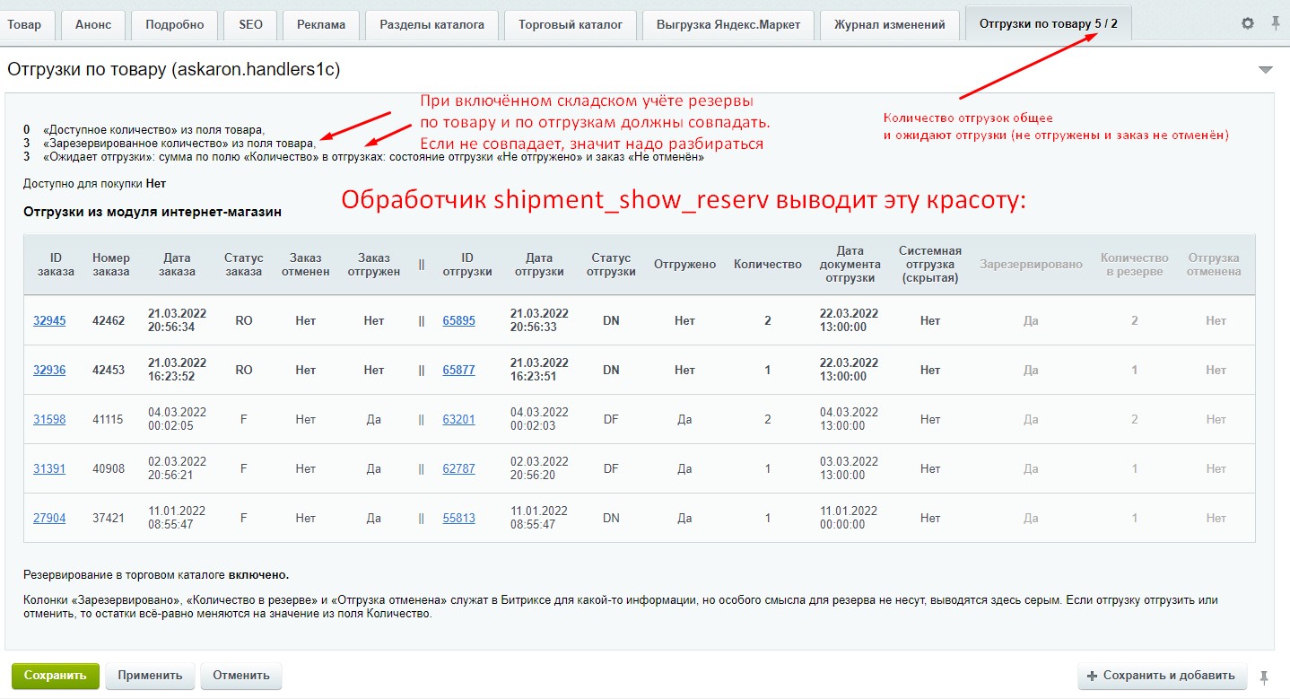Click the bottom-right pin icon
Viewport: 1290px width, 699px height.
pos(1265,677)
